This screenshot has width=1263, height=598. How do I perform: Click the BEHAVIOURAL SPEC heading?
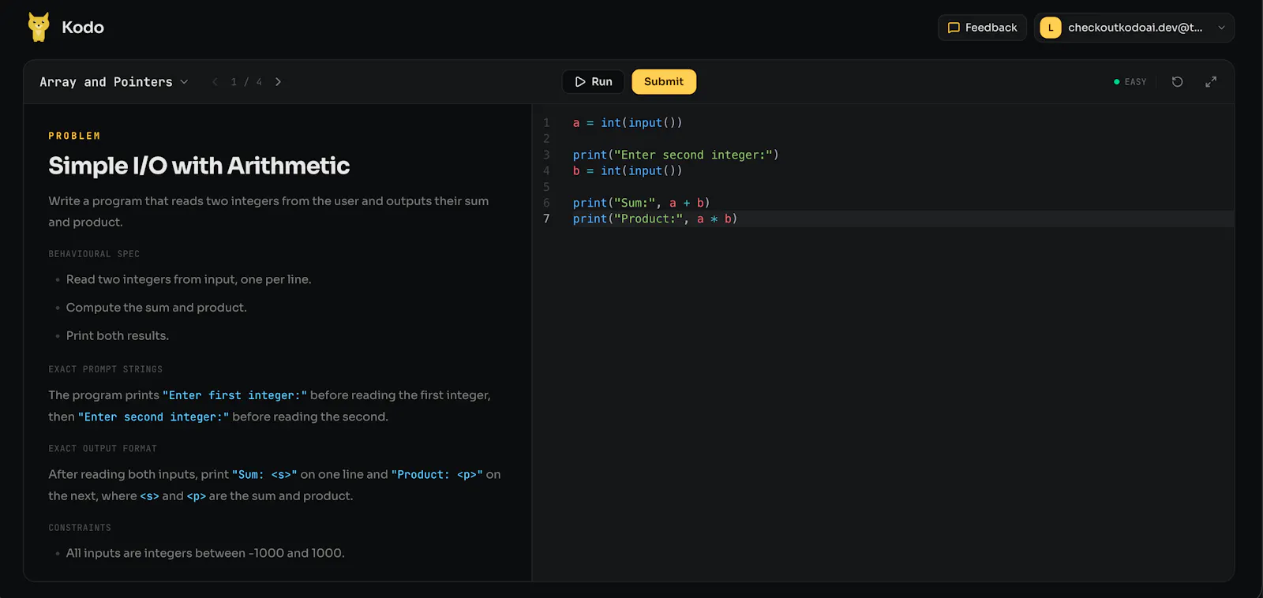coord(94,254)
